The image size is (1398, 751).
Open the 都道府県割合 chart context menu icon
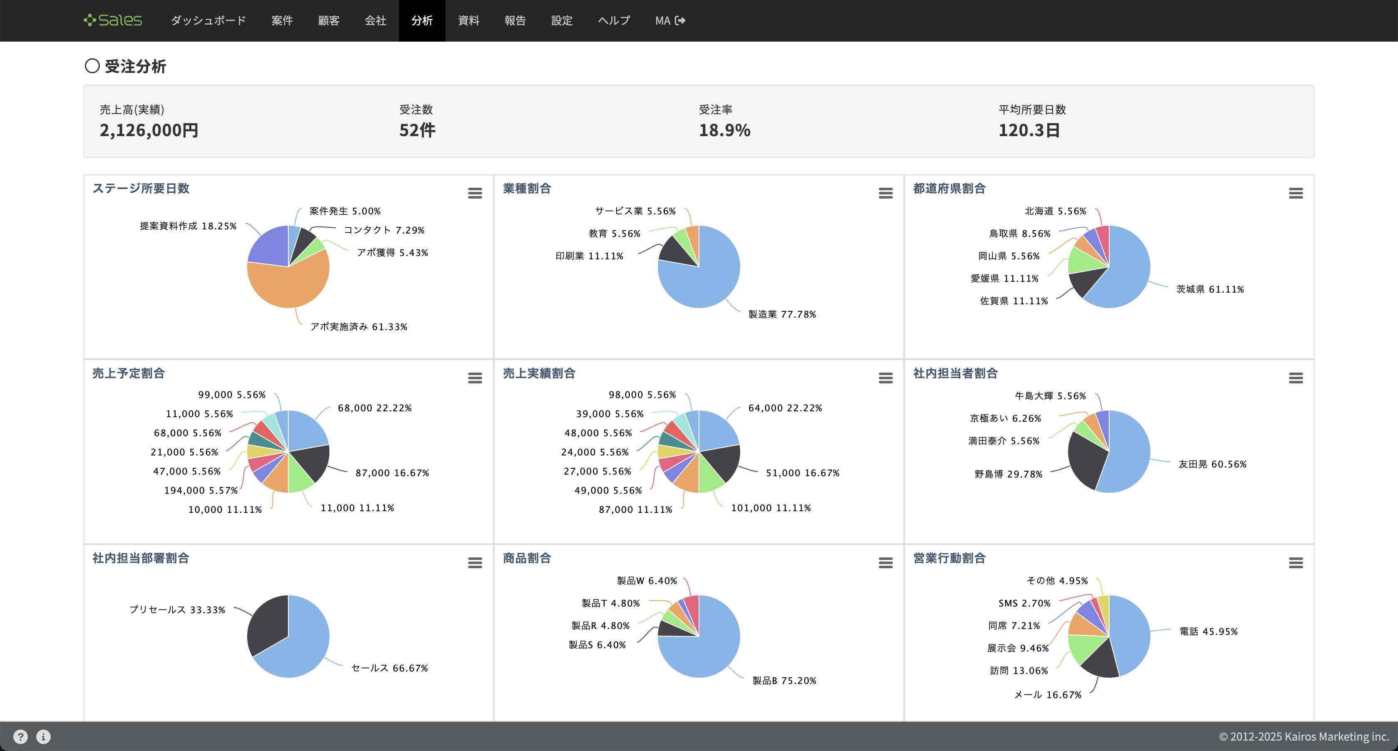click(1295, 193)
